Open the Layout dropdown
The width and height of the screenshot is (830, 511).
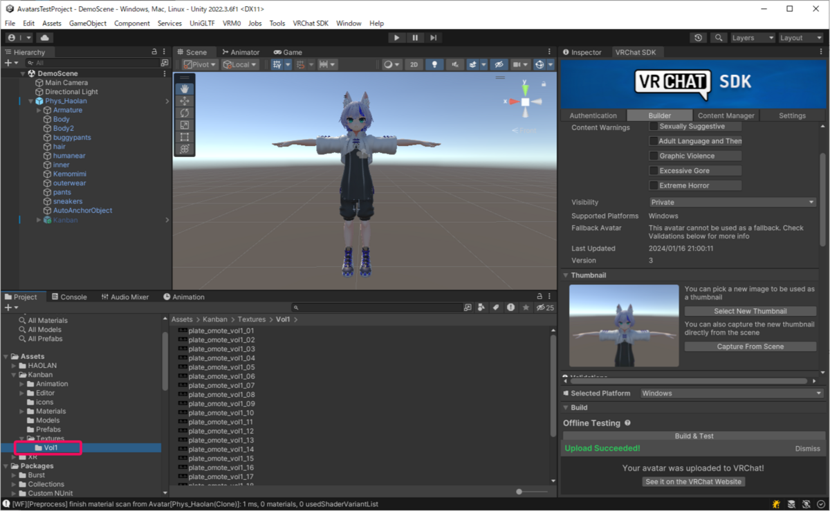801,38
